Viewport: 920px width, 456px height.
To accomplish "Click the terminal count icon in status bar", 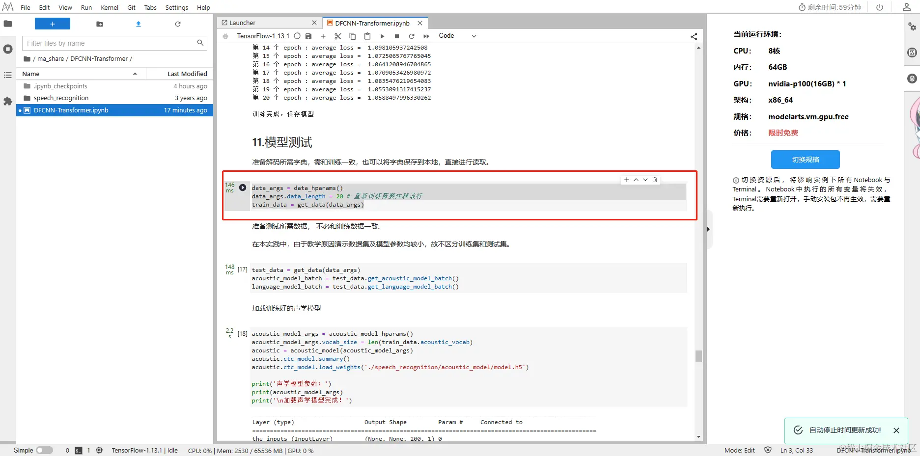I will click(x=79, y=451).
